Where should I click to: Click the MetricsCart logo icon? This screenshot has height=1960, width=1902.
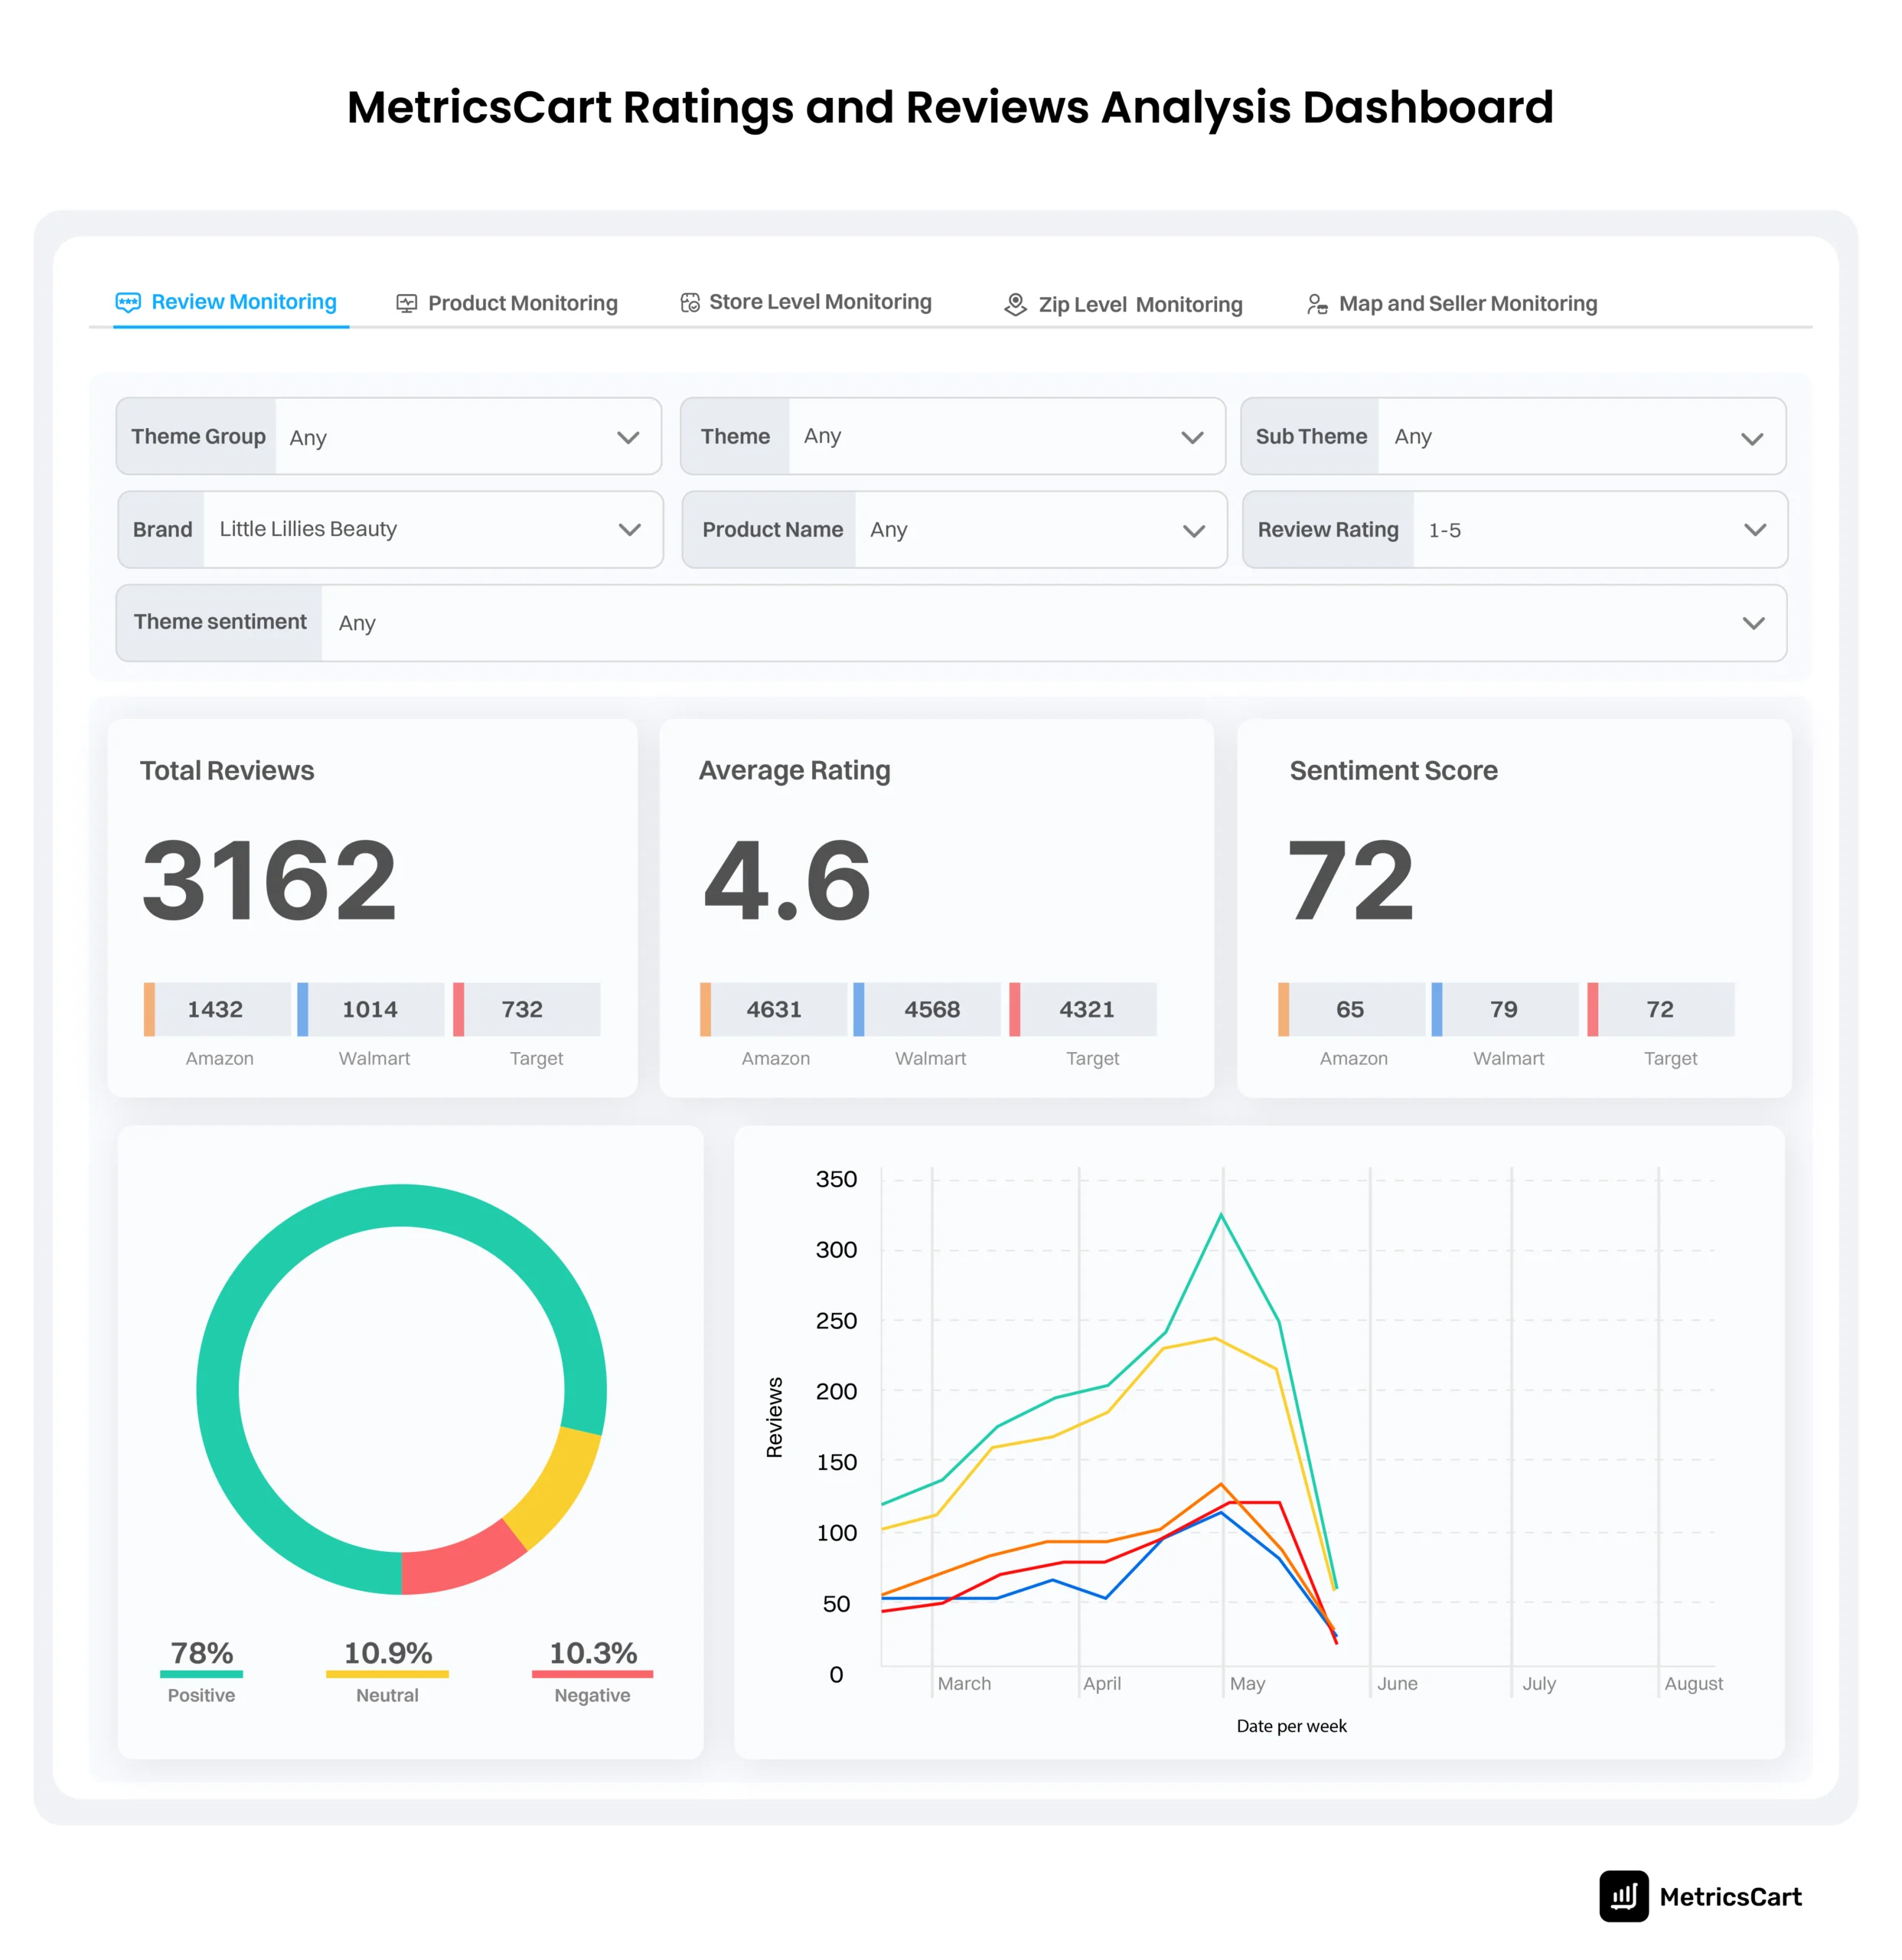pos(1623,1896)
